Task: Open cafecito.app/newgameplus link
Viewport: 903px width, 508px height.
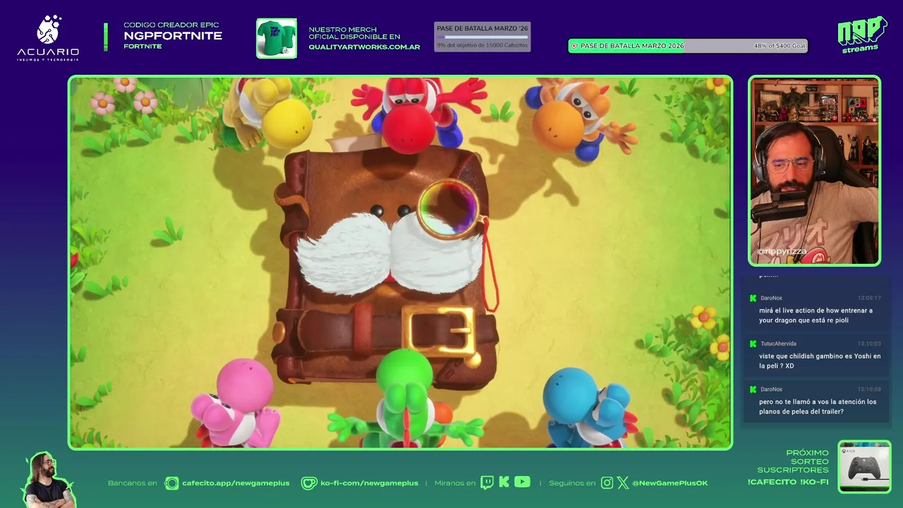Action: click(236, 483)
